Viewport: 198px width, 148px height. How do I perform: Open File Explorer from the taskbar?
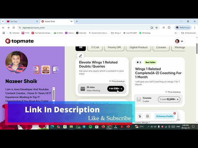point(71,127)
